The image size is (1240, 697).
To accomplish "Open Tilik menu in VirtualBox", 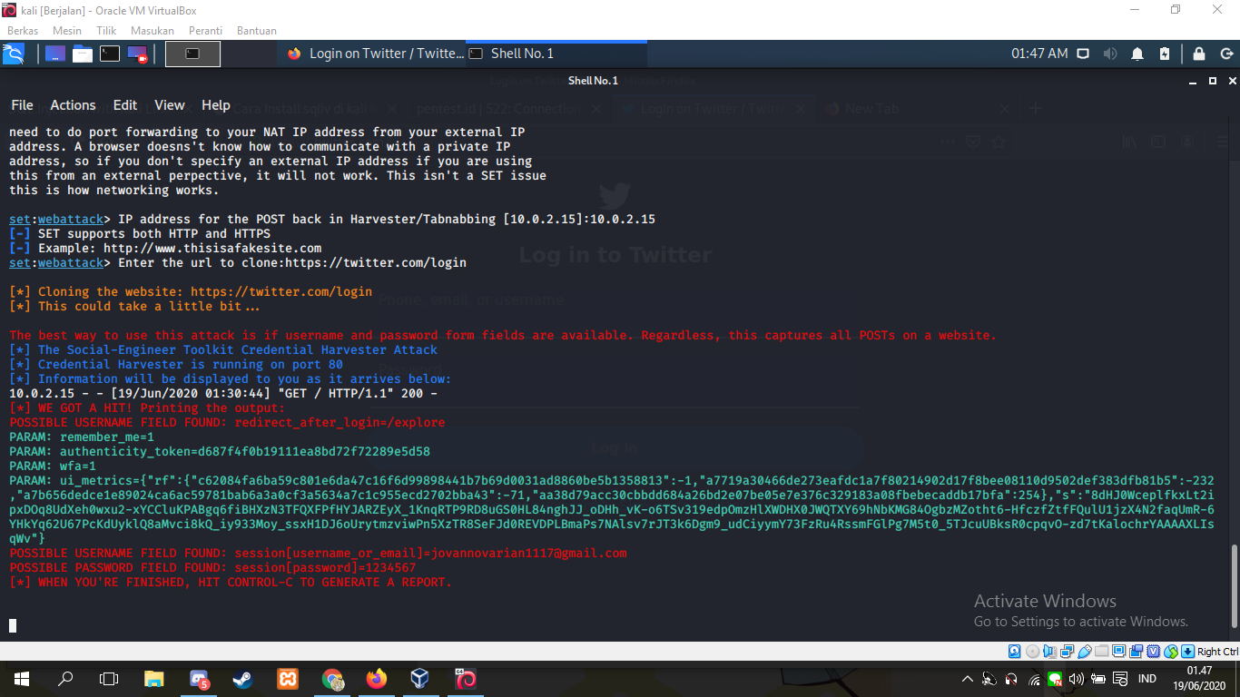I will click(x=106, y=31).
